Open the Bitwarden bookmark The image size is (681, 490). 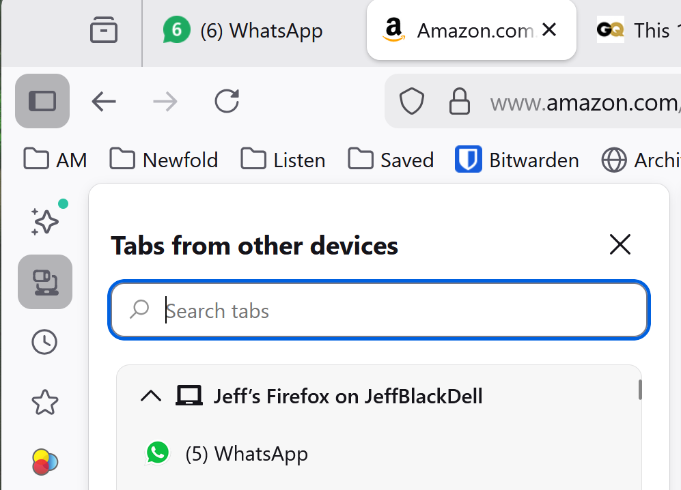517,160
